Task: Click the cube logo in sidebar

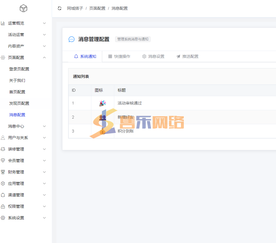Action: point(23,9)
